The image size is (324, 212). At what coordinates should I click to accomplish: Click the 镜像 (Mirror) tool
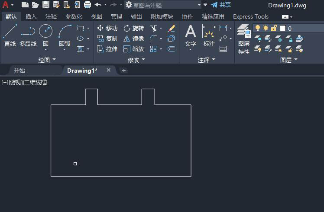tap(133, 39)
